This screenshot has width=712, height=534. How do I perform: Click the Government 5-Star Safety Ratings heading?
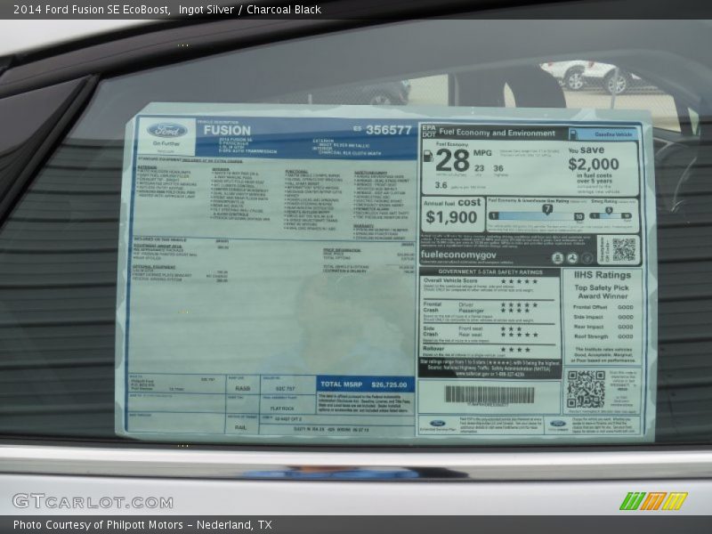click(490, 272)
